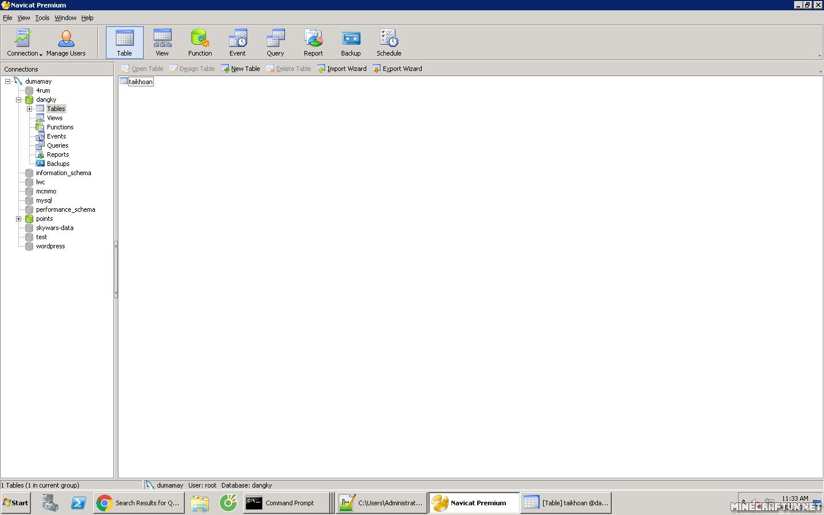
Task: Open the File menu
Action: point(7,18)
